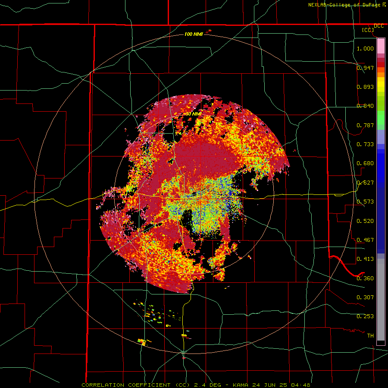Click the 1.000 scale value
This screenshot has width=388, height=388.
tap(365, 48)
